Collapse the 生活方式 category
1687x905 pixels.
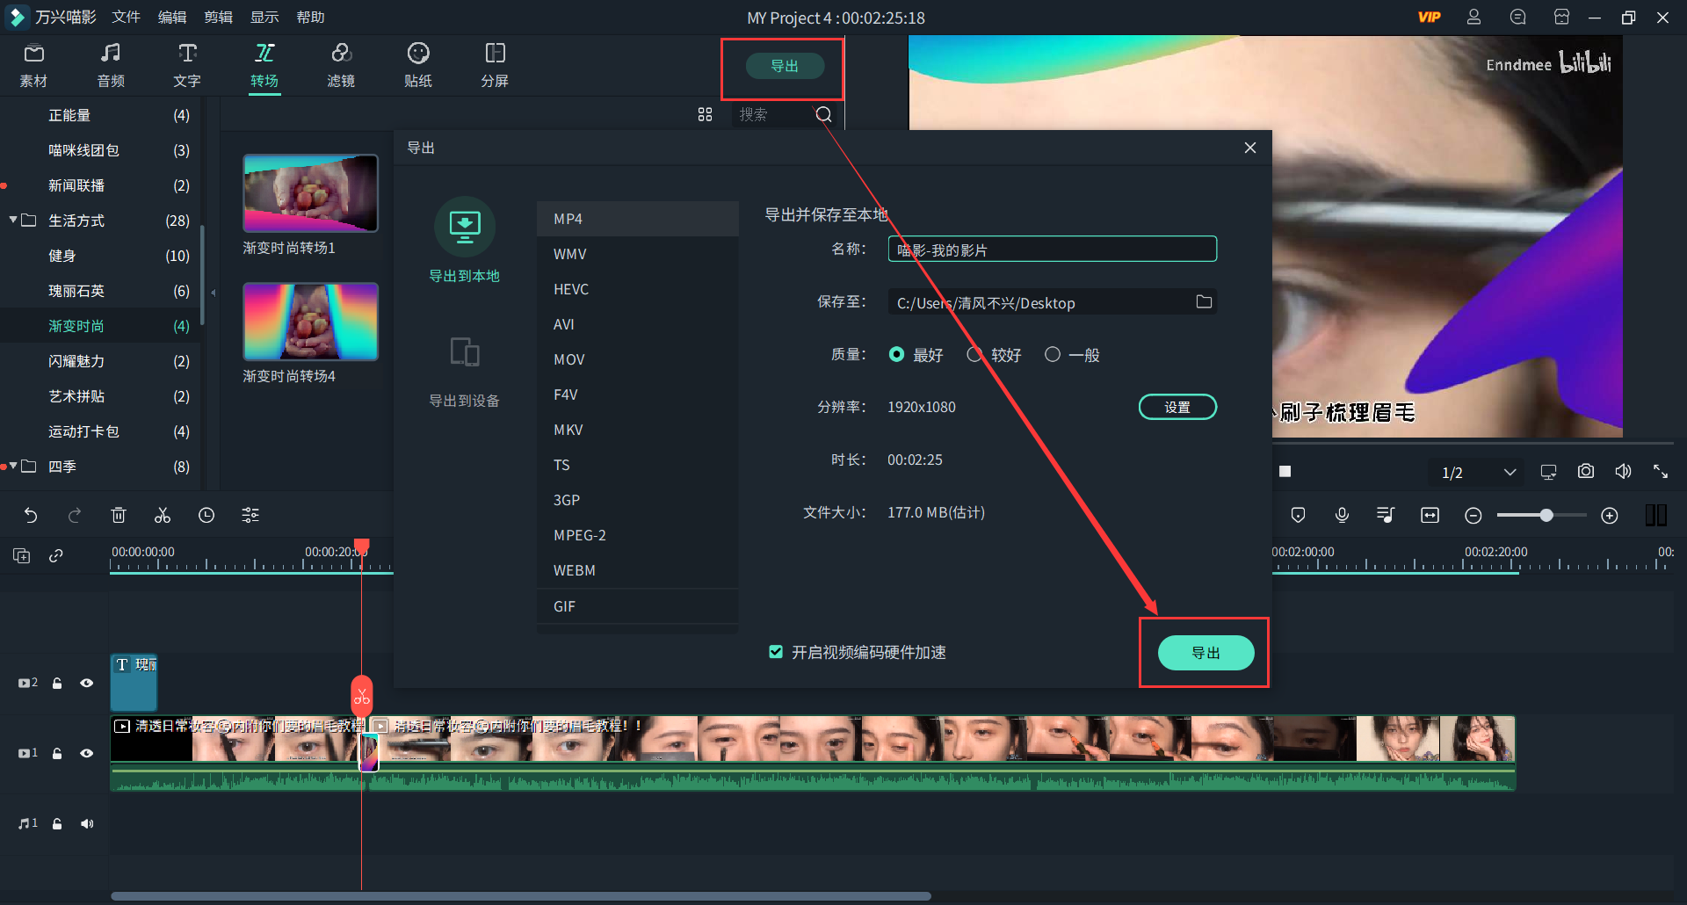(x=14, y=220)
